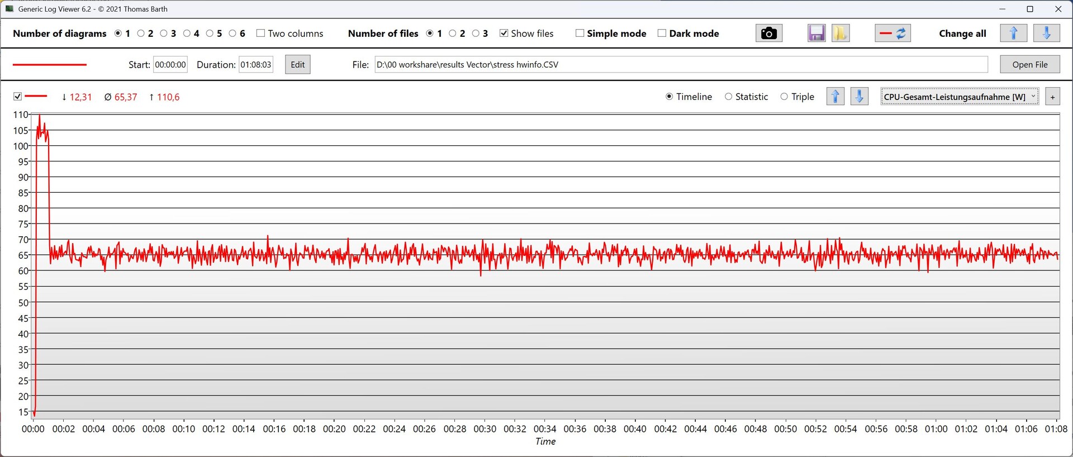Click the Start time field
Image resolution: width=1073 pixels, height=457 pixels.
click(x=170, y=65)
